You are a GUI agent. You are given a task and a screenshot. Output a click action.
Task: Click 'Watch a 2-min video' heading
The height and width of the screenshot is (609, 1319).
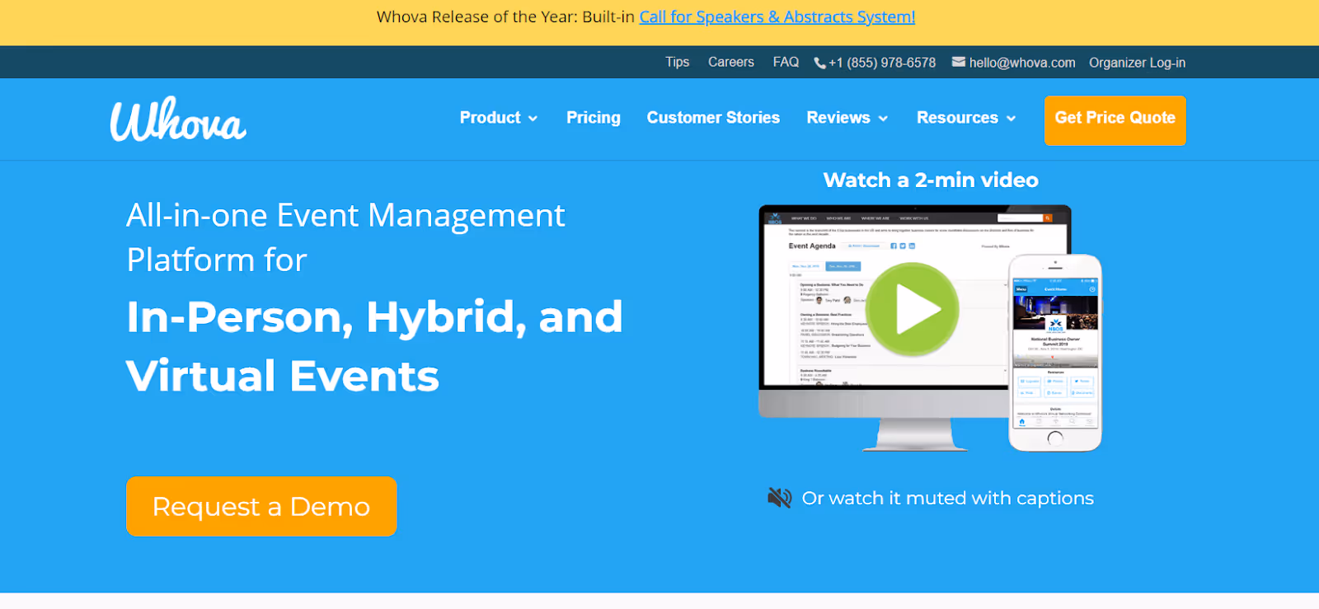click(931, 180)
